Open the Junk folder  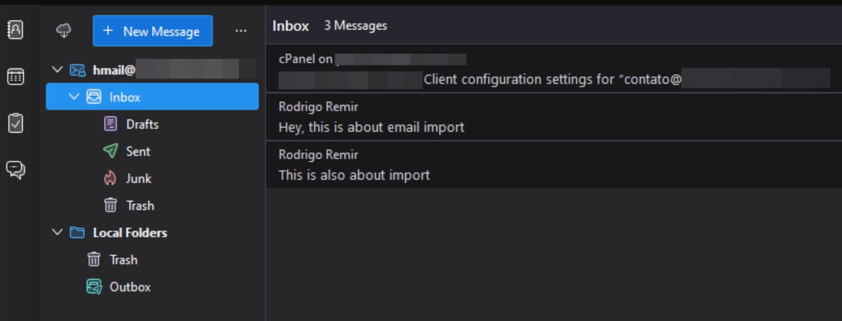(x=138, y=179)
